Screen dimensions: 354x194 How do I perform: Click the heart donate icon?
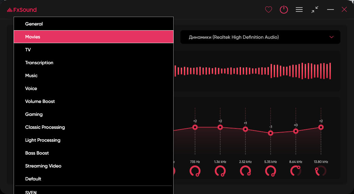coord(269,10)
